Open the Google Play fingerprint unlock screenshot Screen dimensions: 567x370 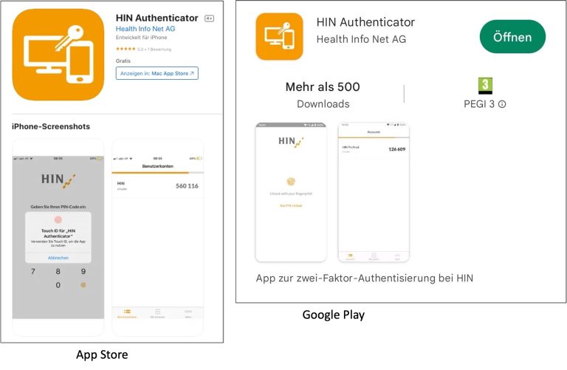[x=291, y=192]
